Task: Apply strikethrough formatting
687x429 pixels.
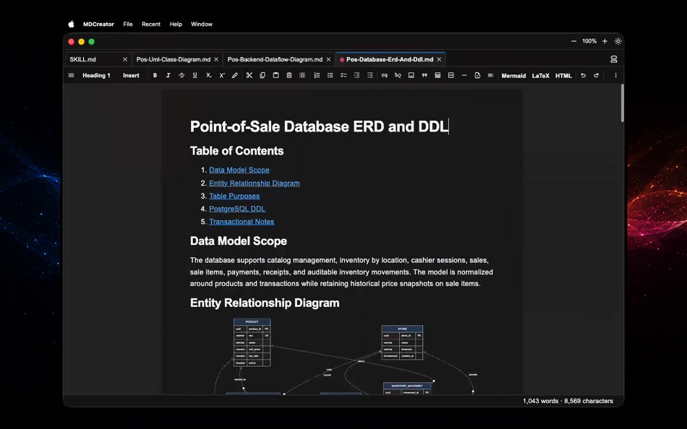Action: click(182, 75)
